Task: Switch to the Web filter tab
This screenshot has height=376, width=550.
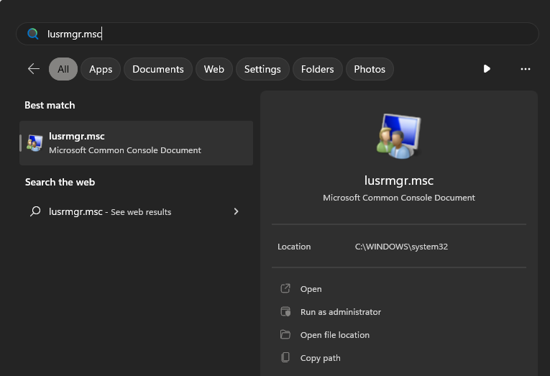Action: [x=214, y=69]
